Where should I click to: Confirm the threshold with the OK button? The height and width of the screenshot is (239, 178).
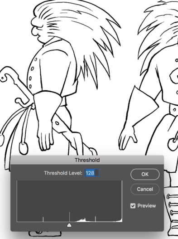pyautogui.click(x=145, y=174)
